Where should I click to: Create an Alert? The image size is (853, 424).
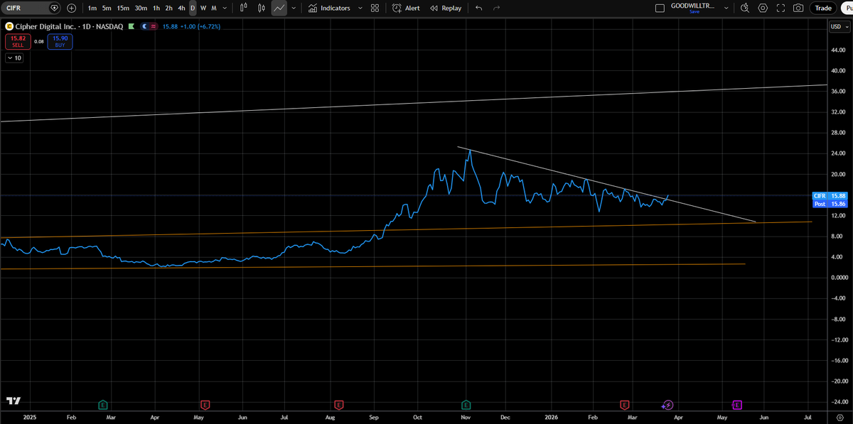[x=407, y=8]
